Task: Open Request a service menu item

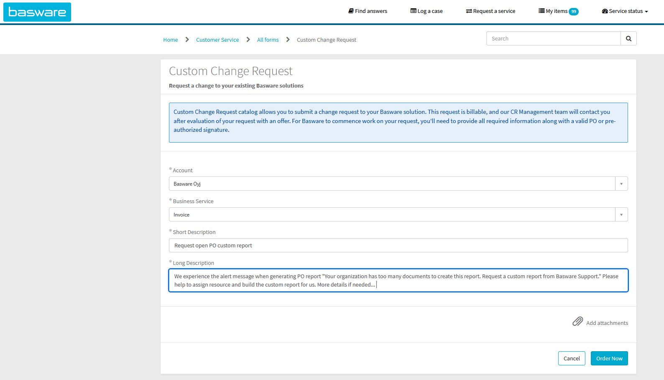Action: point(490,11)
